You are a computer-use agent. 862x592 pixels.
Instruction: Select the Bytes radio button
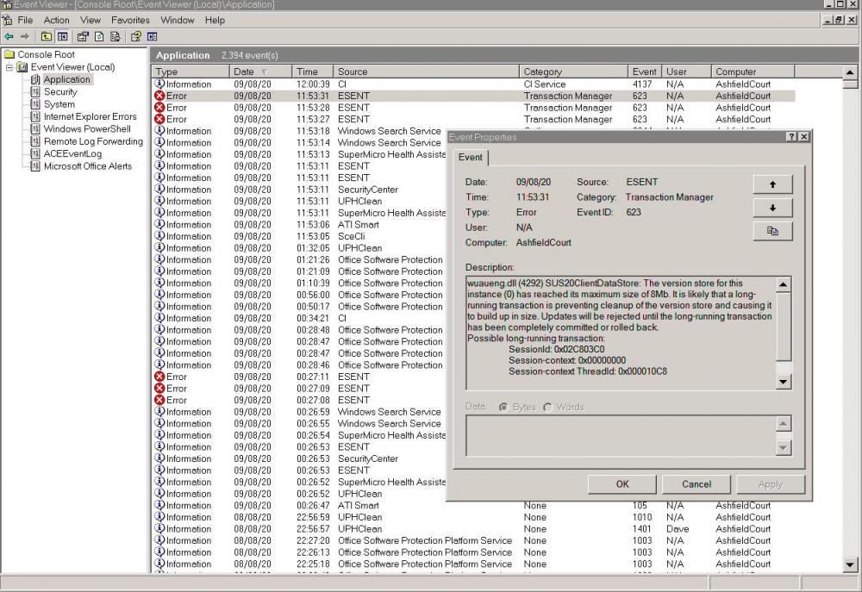point(503,407)
